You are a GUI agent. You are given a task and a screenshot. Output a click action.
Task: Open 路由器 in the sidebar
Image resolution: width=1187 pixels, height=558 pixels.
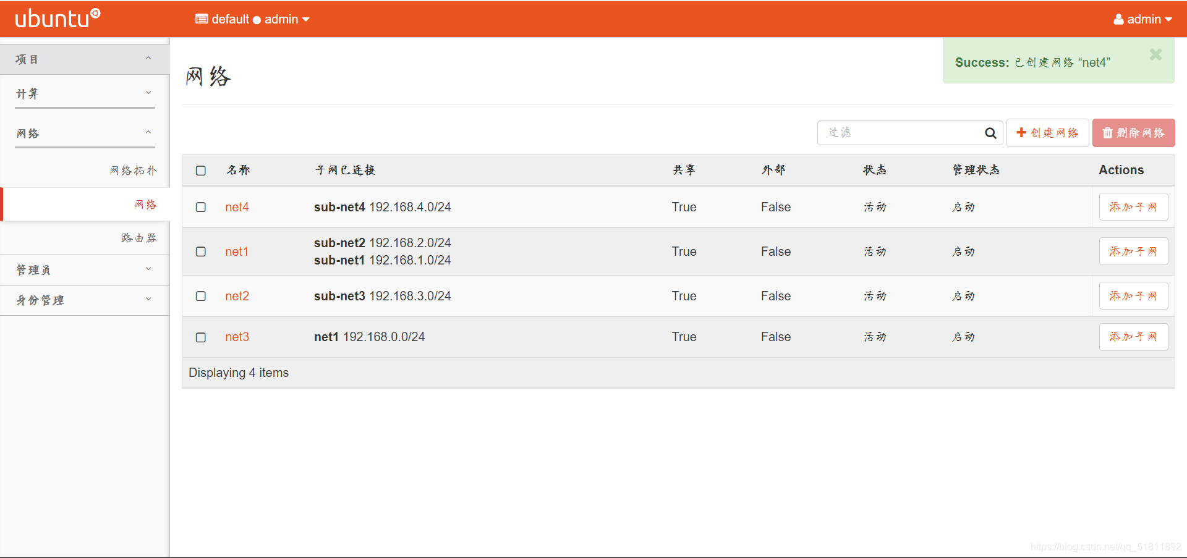[x=139, y=238]
